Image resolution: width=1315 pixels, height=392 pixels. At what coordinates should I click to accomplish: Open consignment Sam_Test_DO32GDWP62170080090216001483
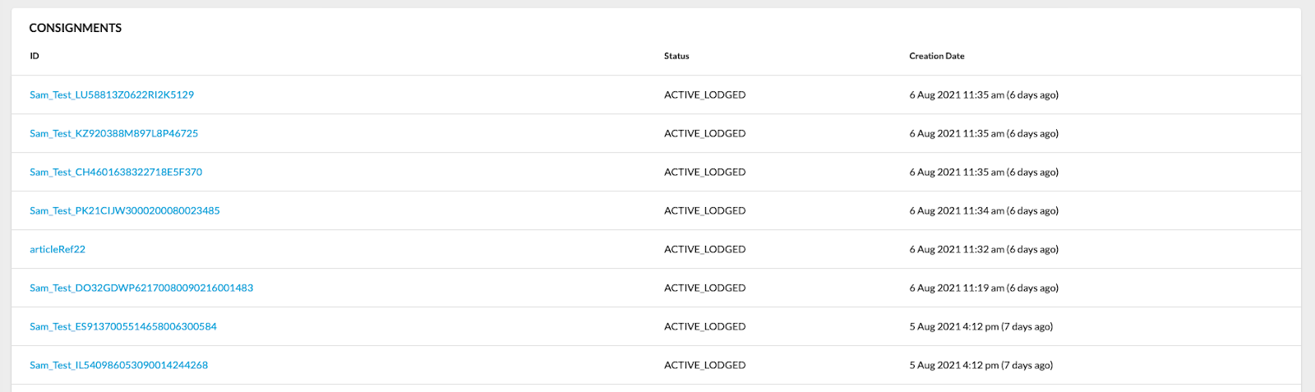coord(141,288)
